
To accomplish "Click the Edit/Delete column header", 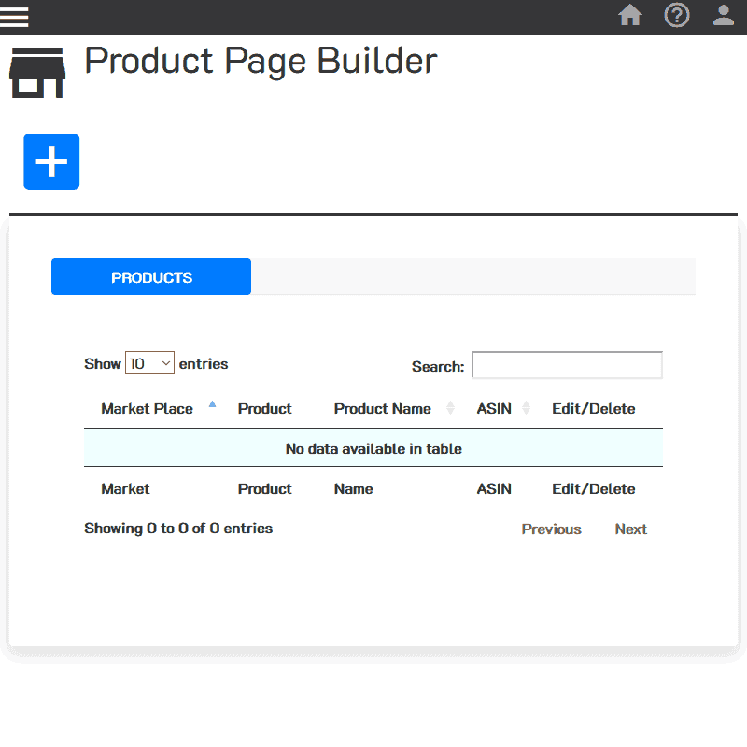I will pyautogui.click(x=593, y=408).
